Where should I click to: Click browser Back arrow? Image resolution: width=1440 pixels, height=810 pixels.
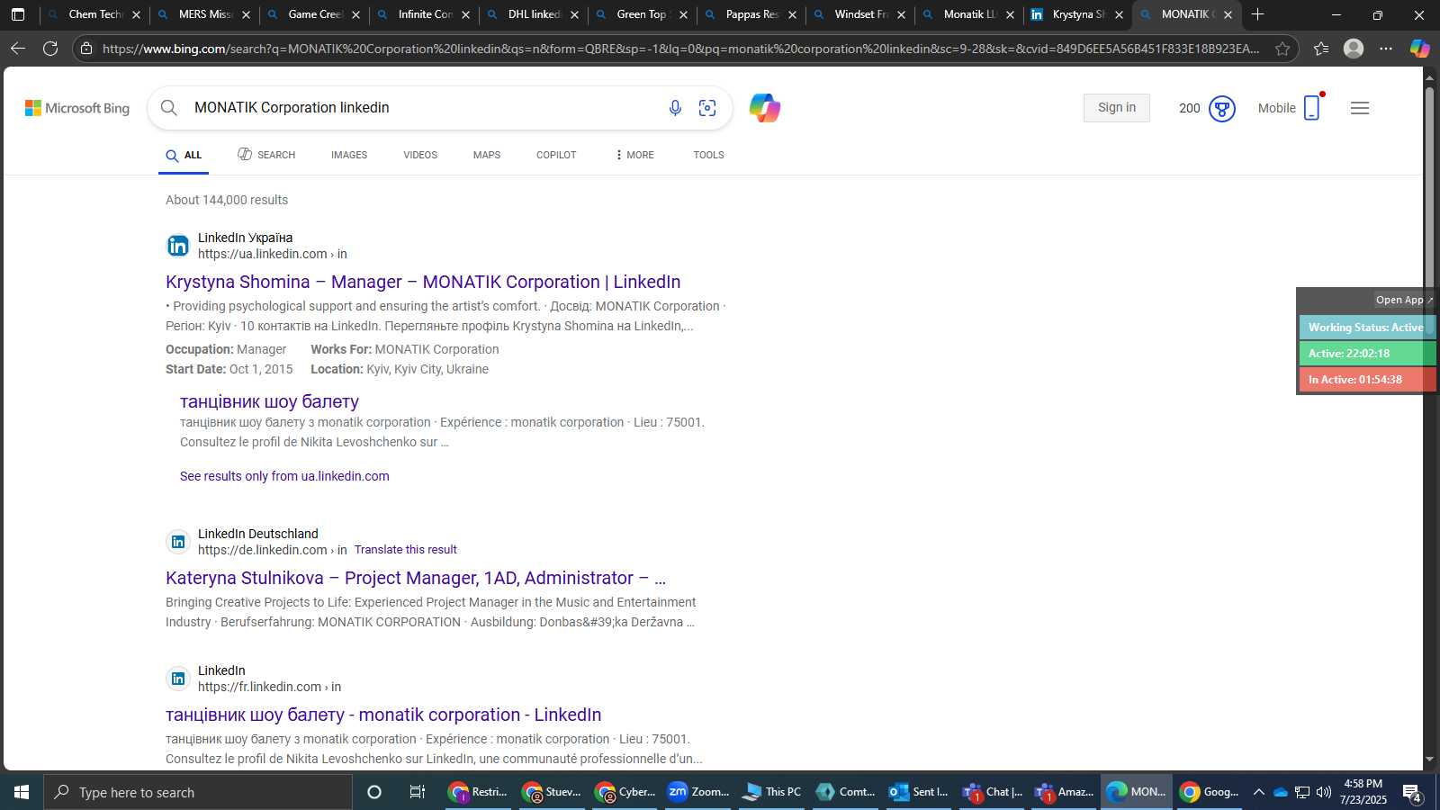18,49
